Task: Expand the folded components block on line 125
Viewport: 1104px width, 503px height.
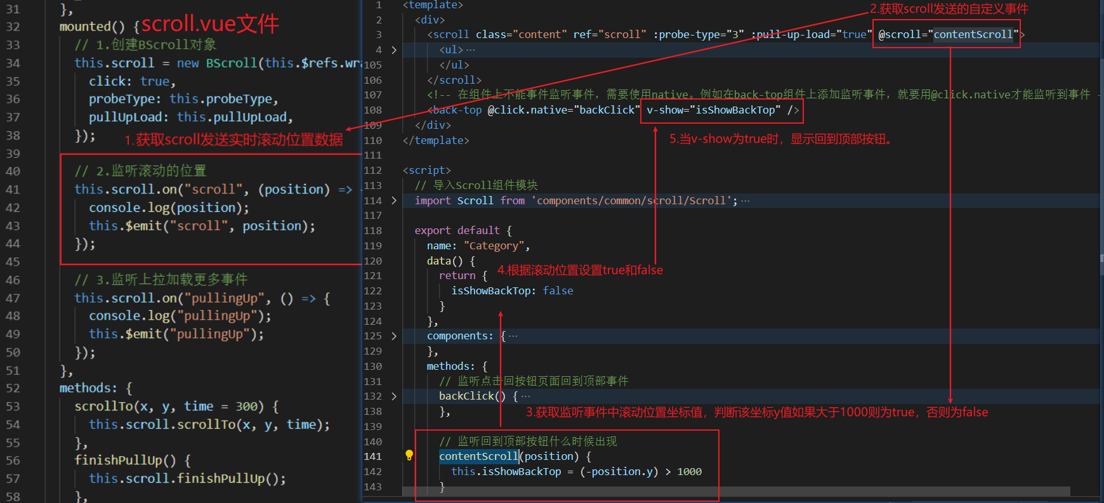Action: (x=394, y=336)
